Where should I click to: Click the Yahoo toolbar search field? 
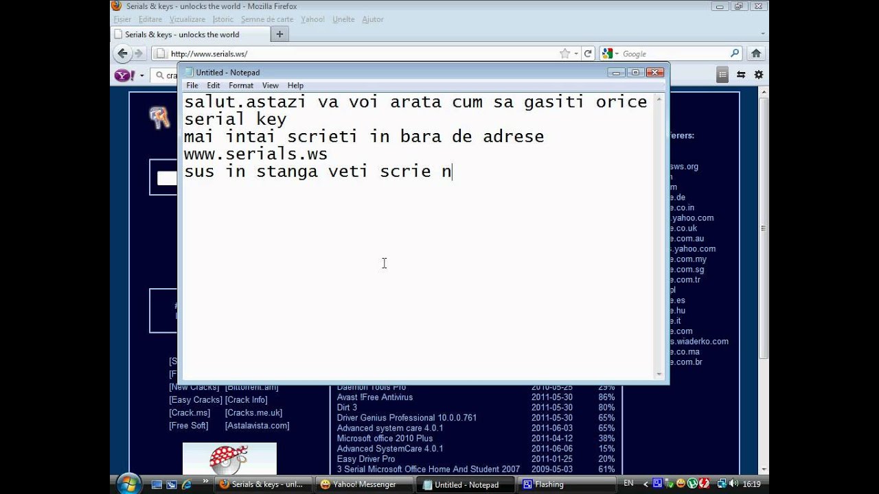click(x=165, y=75)
